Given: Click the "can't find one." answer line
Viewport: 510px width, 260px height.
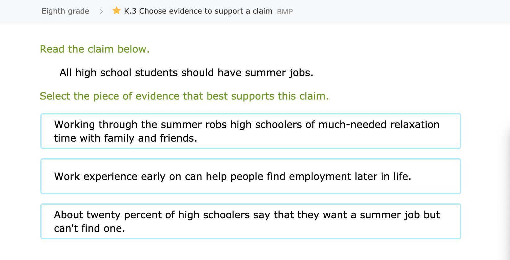Looking at the screenshot, I should coord(89,228).
